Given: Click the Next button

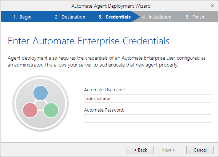Looking at the screenshot, I should coord(168,150).
